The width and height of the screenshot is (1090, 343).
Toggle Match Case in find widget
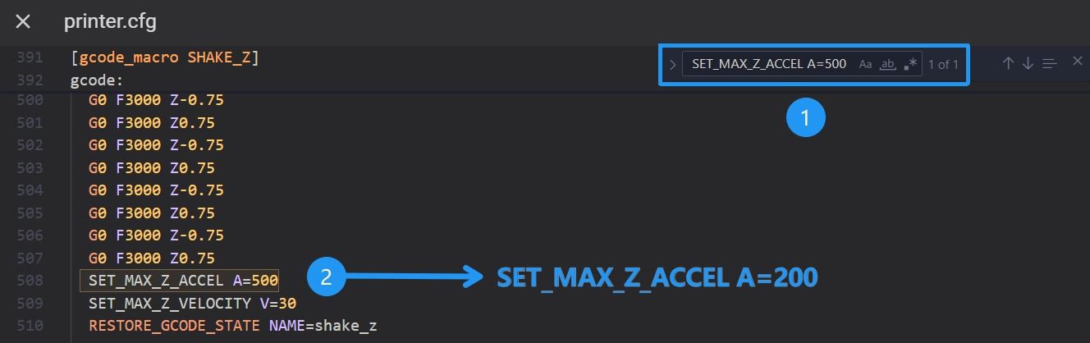tap(866, 64)
